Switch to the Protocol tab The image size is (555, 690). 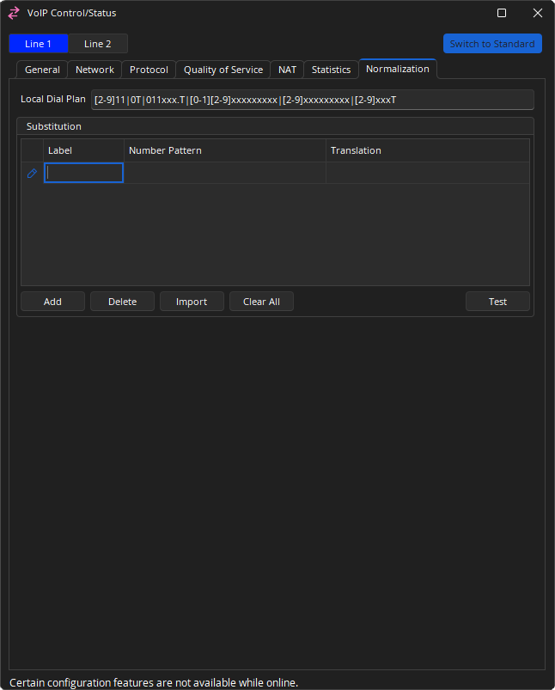tap(149, 70)
